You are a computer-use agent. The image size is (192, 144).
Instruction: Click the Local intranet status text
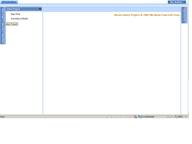click(148, 117)
